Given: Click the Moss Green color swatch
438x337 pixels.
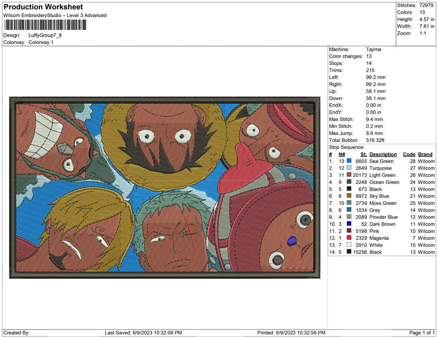Looking at the screenshot, I should 349,203.
